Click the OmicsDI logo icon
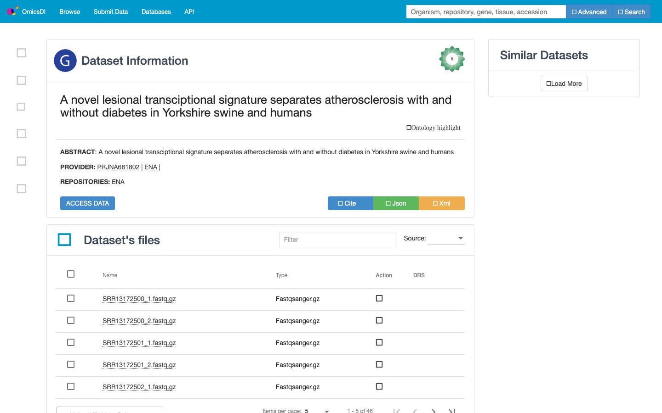This screenshot has width=662, height=413. pos(12,11)
